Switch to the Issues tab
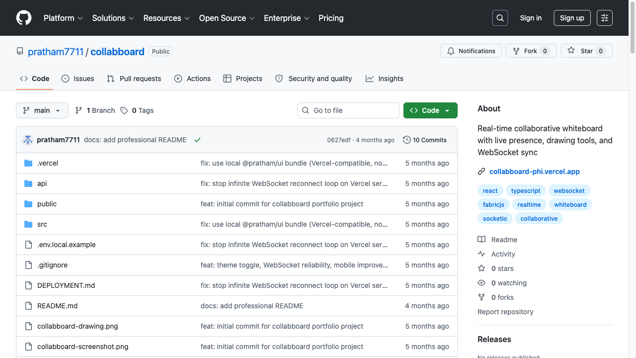This screenshot has height=358, width=636. 78,79
